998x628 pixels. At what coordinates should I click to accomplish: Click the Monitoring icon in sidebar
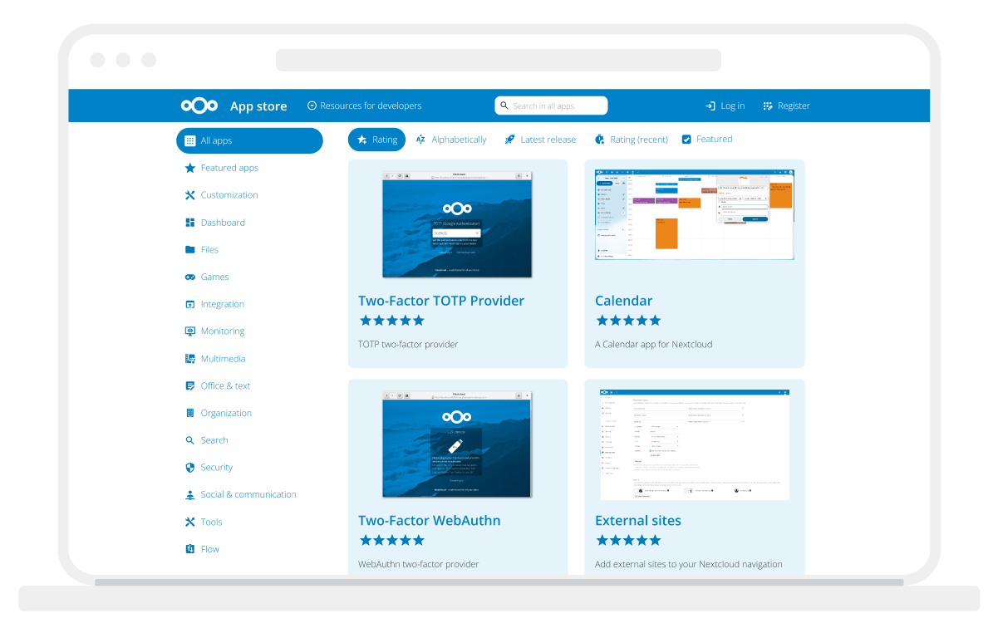[x=190, y=331]
